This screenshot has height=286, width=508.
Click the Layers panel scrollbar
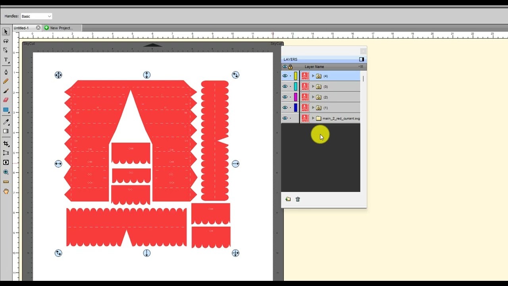(363, 79)
